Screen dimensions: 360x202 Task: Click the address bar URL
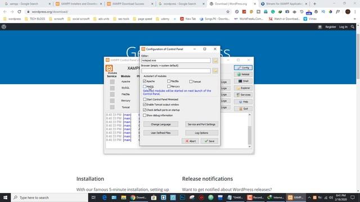tap(50, 12)
